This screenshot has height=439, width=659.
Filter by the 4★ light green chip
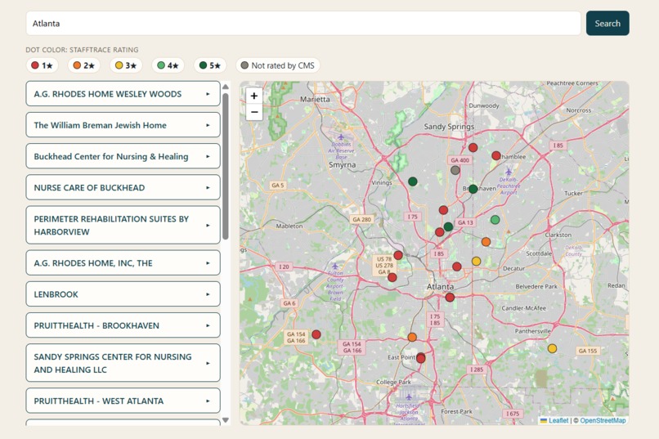(x=168, y=65)
